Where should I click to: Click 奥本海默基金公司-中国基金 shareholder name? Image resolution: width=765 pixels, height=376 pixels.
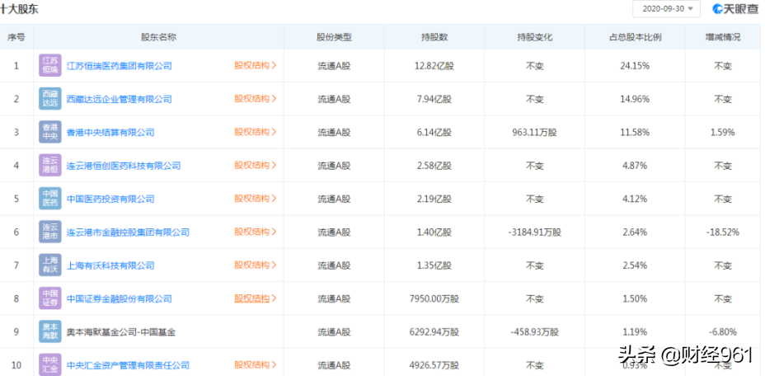pyautogui.click(x=121, y=332)
